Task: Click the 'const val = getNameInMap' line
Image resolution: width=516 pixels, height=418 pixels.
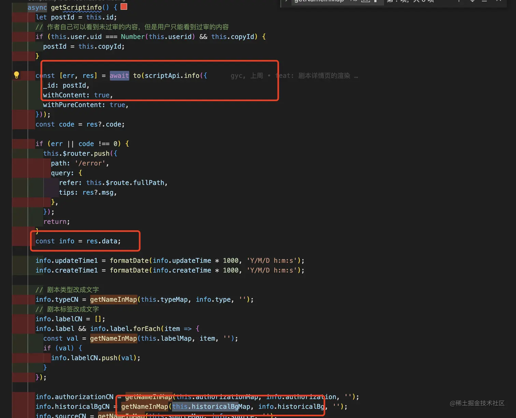Action: (x=141, y=338)
